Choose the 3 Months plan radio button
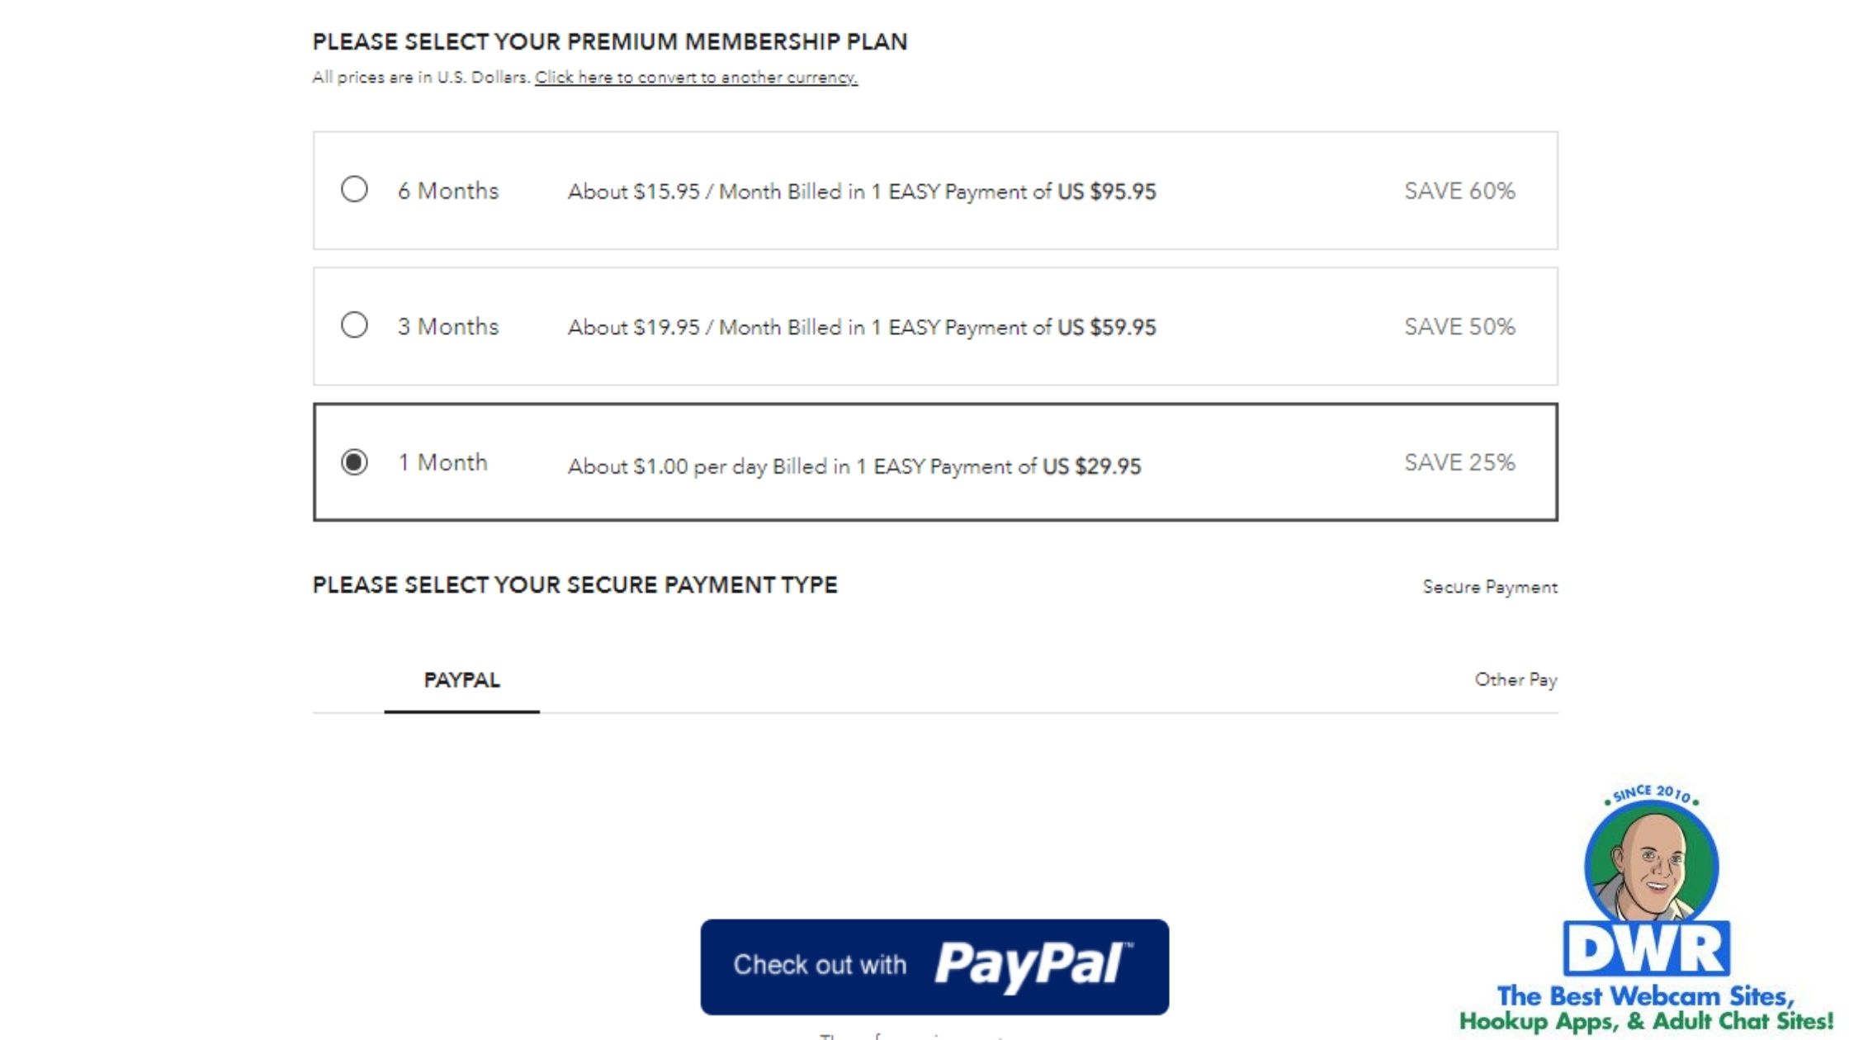The height and width of the screenshot is (1040, 1849). coord(354,325)
